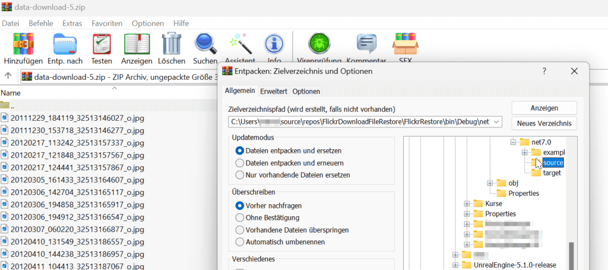Select 'Automatisch umbenennen' radio button
Screen dimensions: 608x270
click(x=240, y=242)
